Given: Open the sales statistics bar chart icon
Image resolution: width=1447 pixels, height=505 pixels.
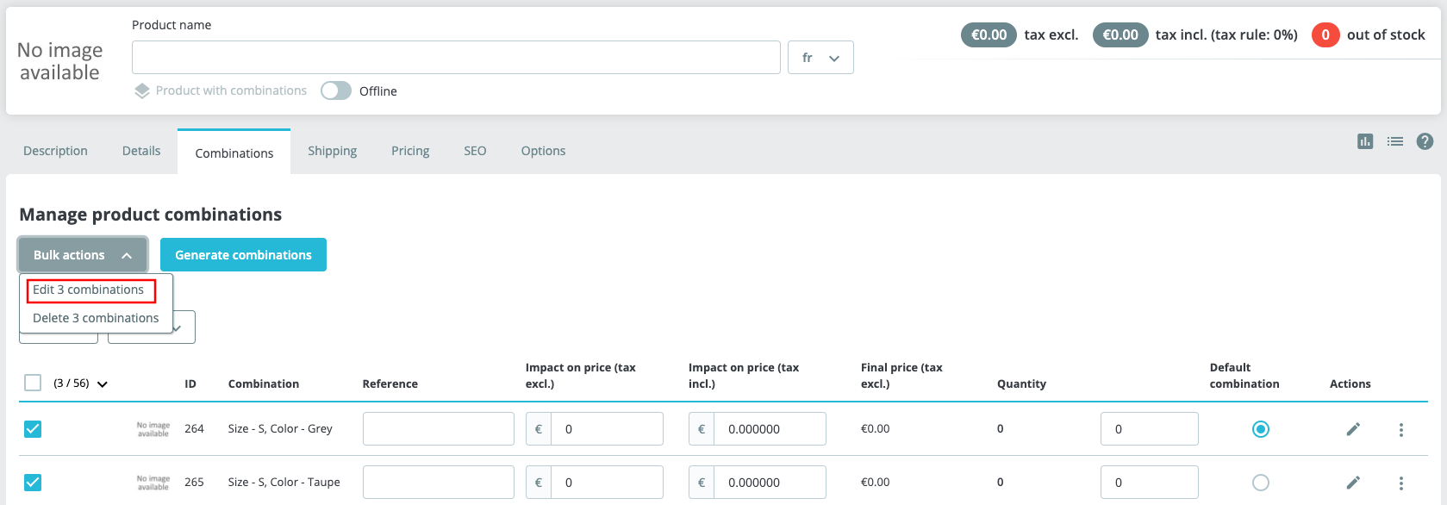Looking at the screenshot, I should point(1365,141).
